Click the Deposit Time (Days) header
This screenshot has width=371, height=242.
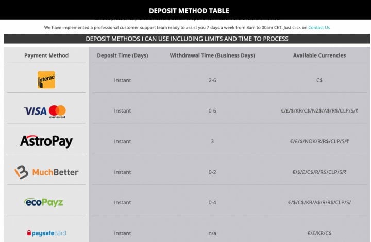(123, 55)
